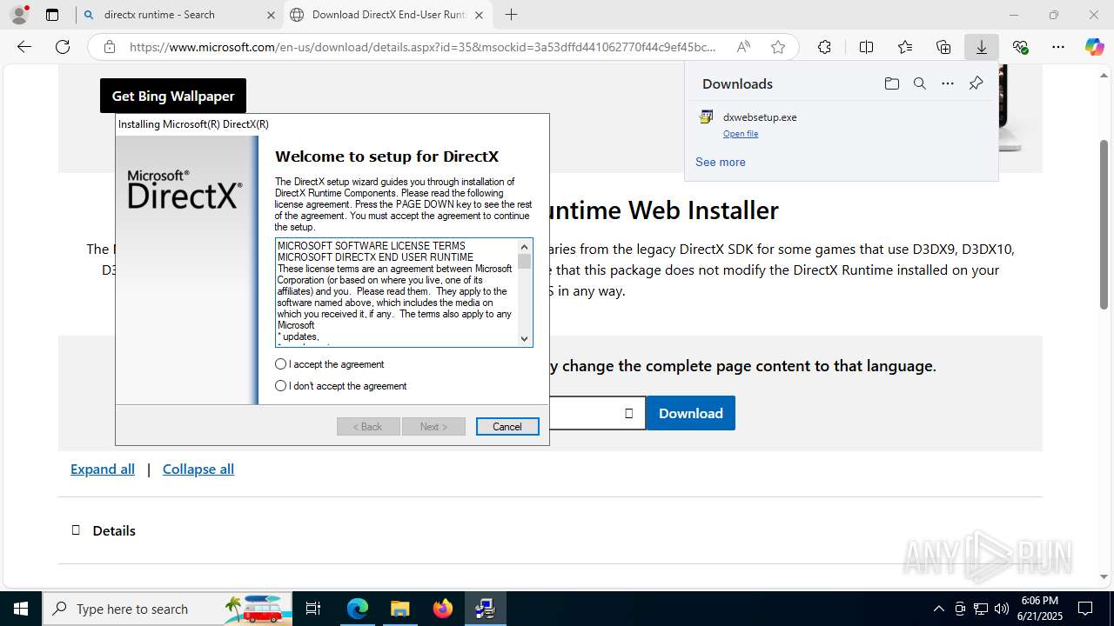Click the Expand all link
1114x626 pixels.
[x=103, y=469]
